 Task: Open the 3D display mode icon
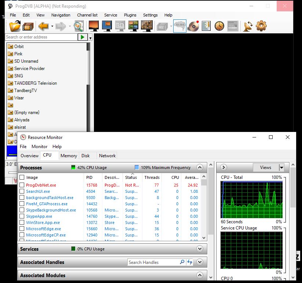[120, 26]
